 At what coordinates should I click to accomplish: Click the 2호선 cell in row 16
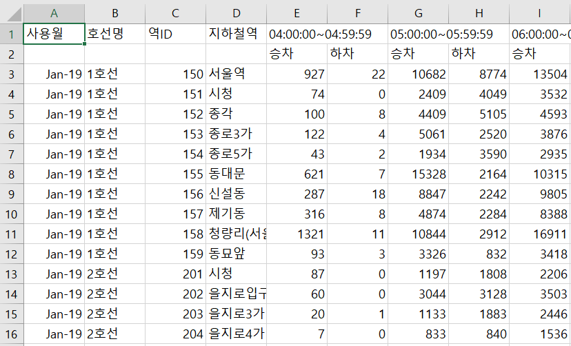coord(114,334)
